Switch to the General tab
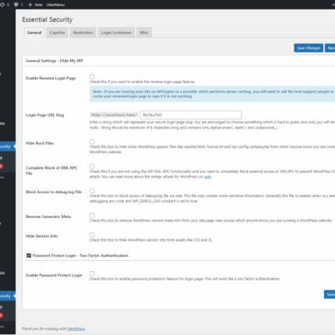The image size is (335, 335). tap(34, 33)
